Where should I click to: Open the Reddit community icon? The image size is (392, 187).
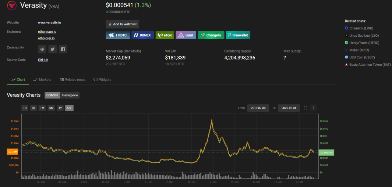coord(42,49)
